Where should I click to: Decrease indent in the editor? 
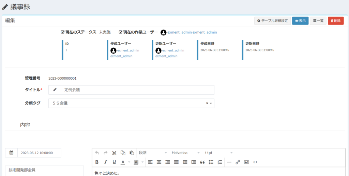[x=185, y=162]
